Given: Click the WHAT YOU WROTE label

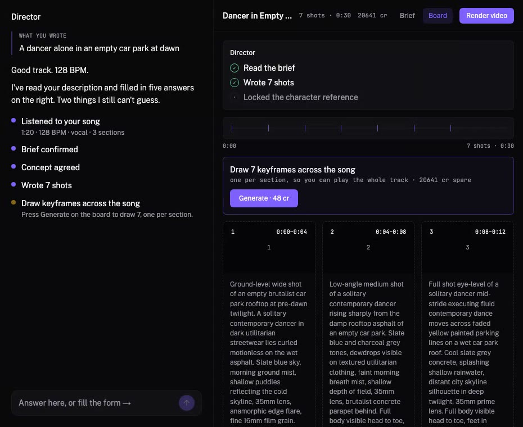Looking at the screenshot, I should [42, 35].
